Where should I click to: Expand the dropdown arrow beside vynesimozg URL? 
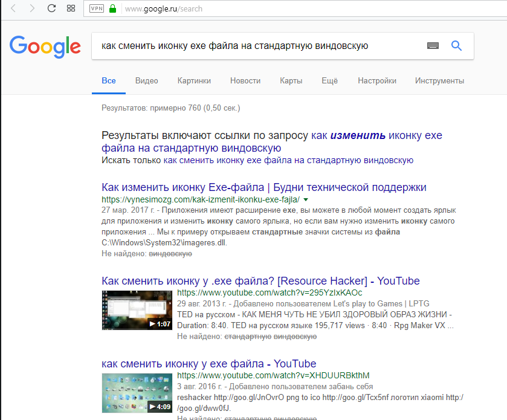pyautogui.click(x=306, y=199)
